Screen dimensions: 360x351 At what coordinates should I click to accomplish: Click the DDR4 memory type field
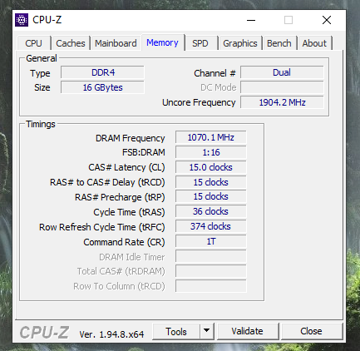click(102, 72)
